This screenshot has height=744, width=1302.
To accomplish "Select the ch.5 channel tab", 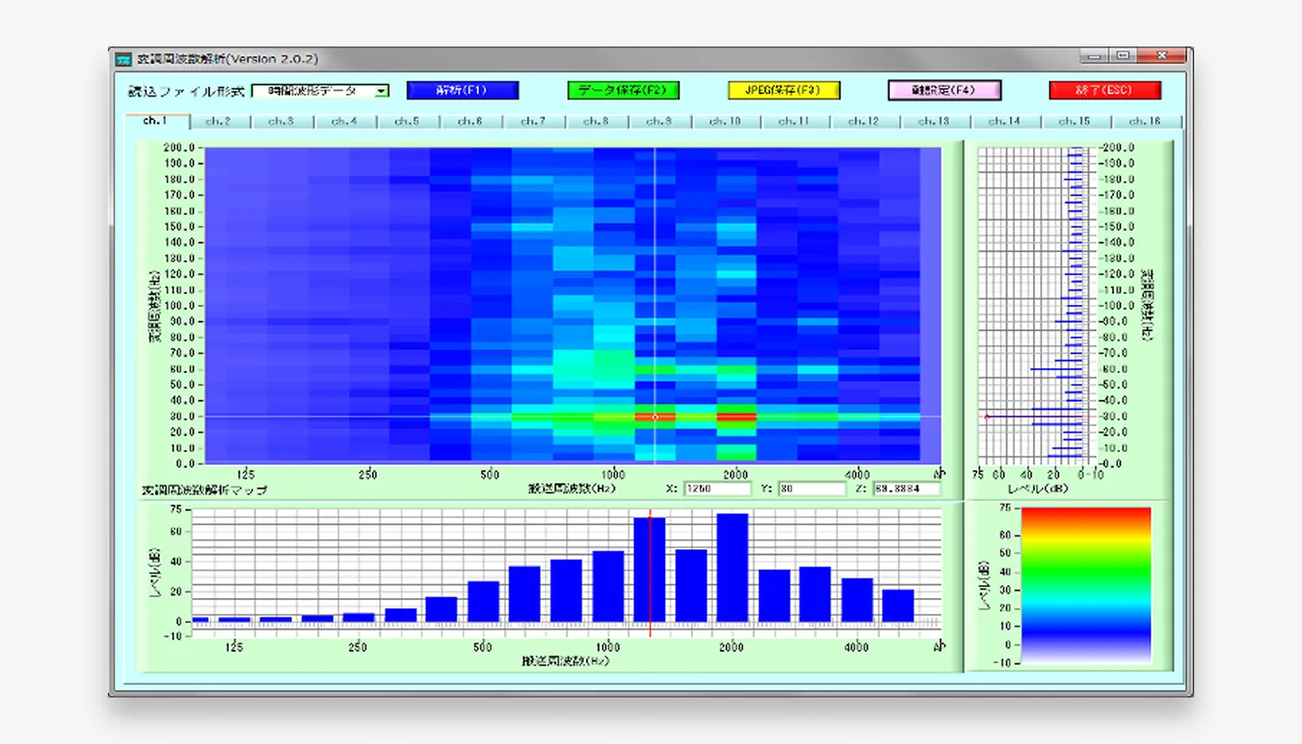I will (x=406, y=121).
